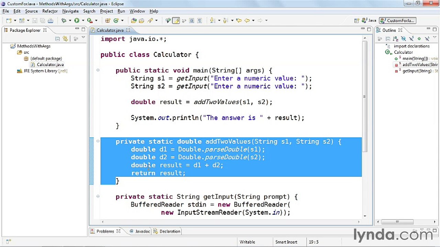Image resolution: width=440 pixels, height=247 pixels.
Task: Select Calculator.java in Package Explorer
Action: 50,64
